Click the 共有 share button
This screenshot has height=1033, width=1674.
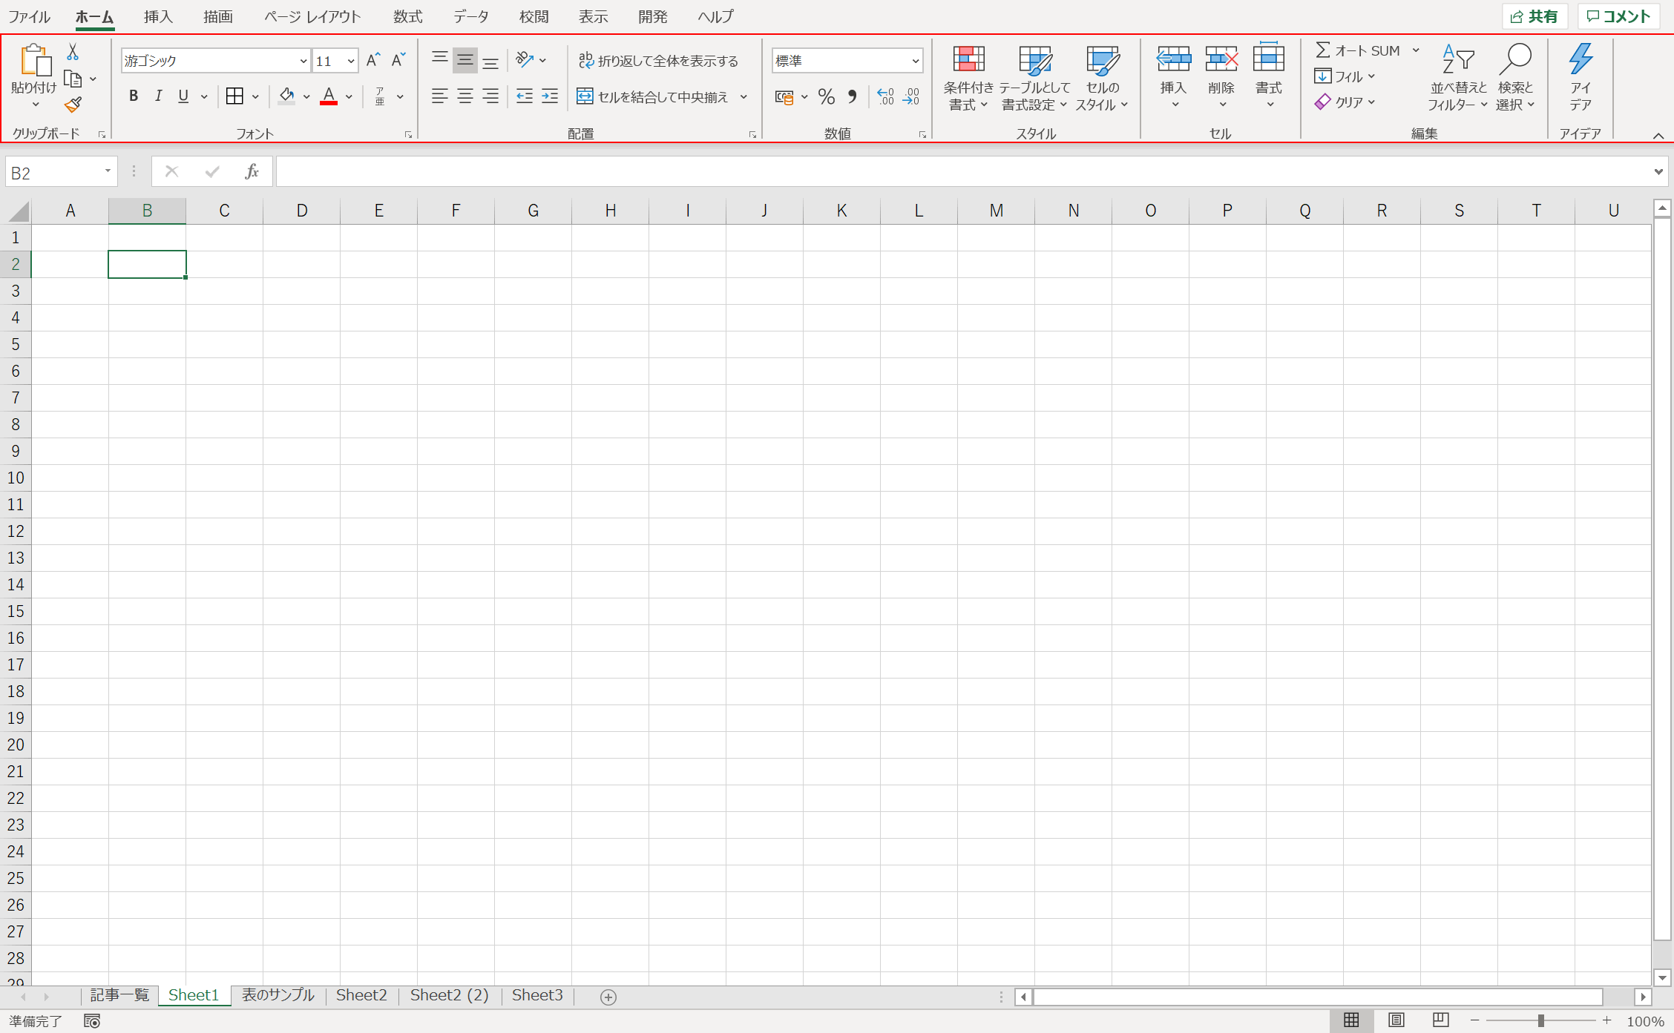pyautogui.click(x=1534, y=16)
